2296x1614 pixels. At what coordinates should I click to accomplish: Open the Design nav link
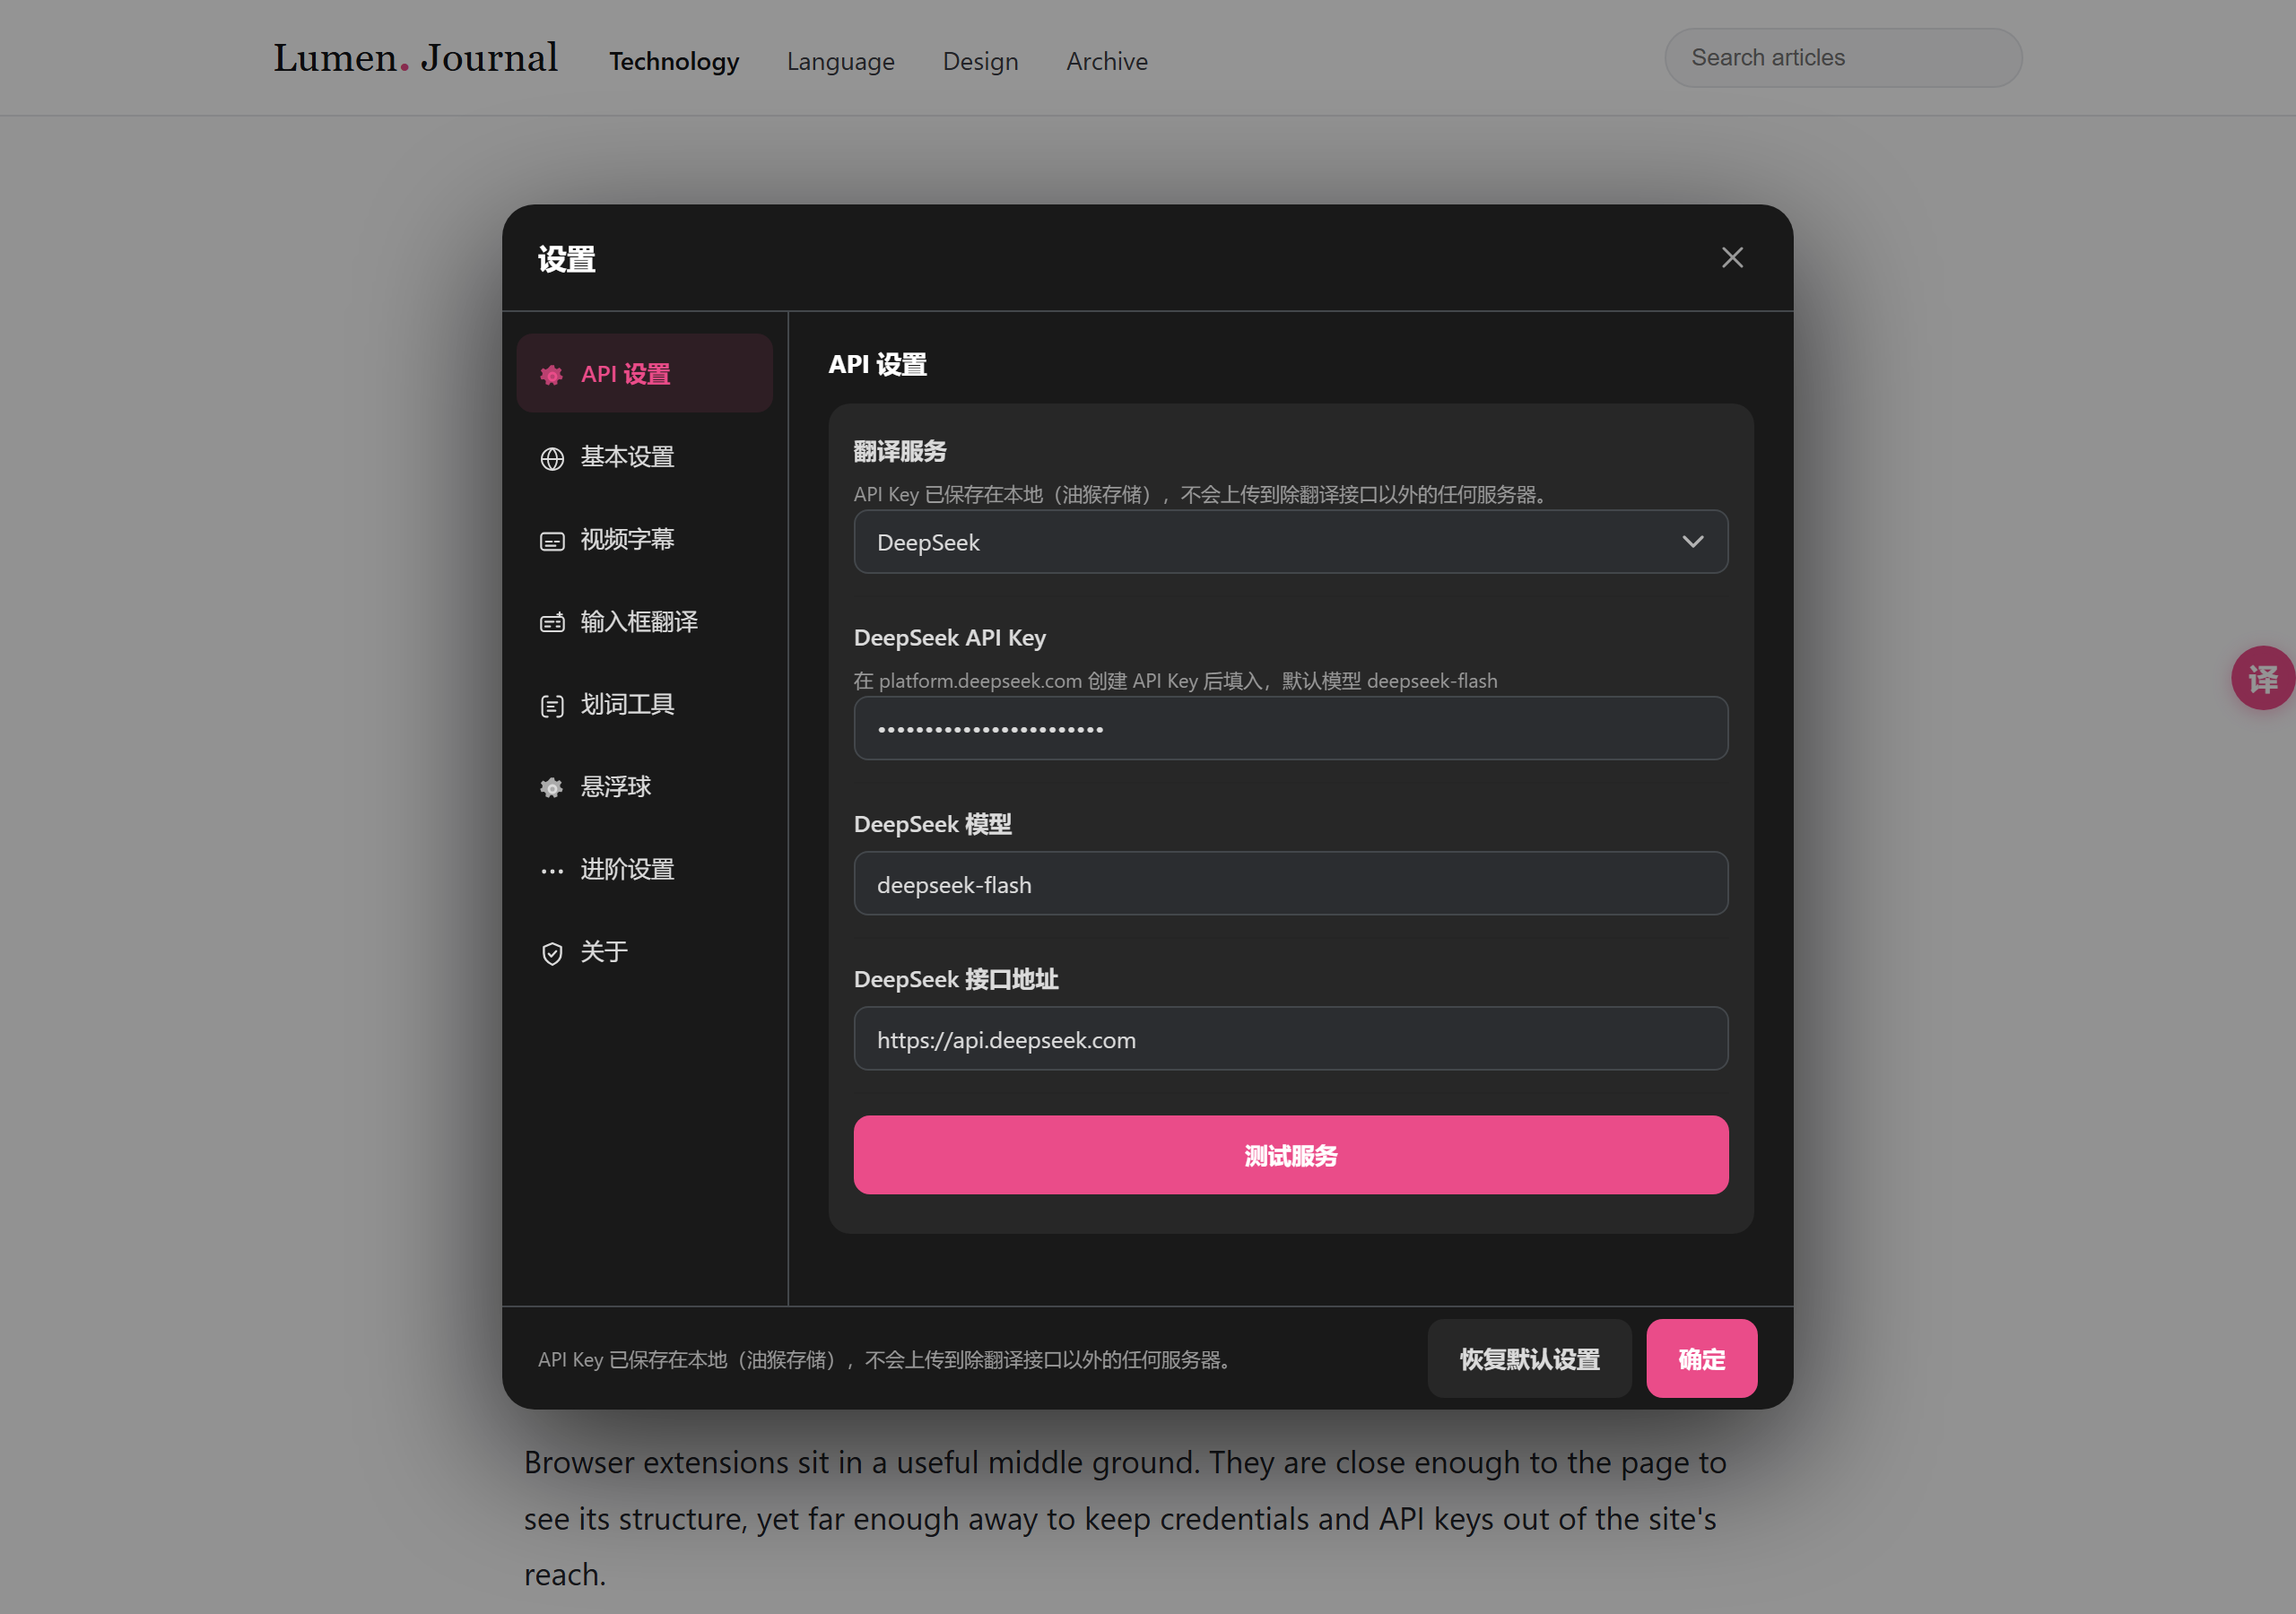click(980, 61)
